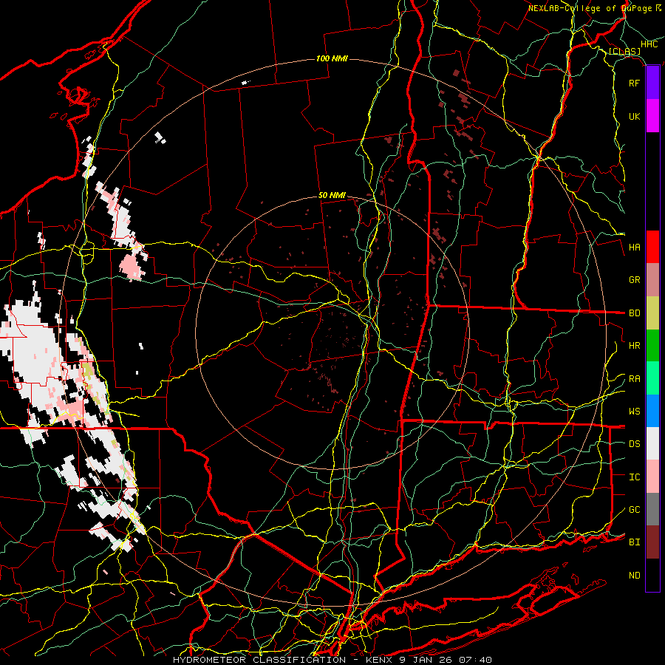Screen dimensions: 665x665
Task: Click the HA red legend color swatch
Action: tap(652, 247)
